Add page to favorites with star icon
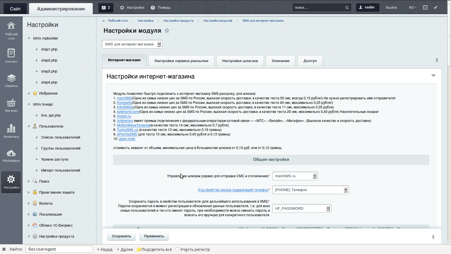 point(167,30)
